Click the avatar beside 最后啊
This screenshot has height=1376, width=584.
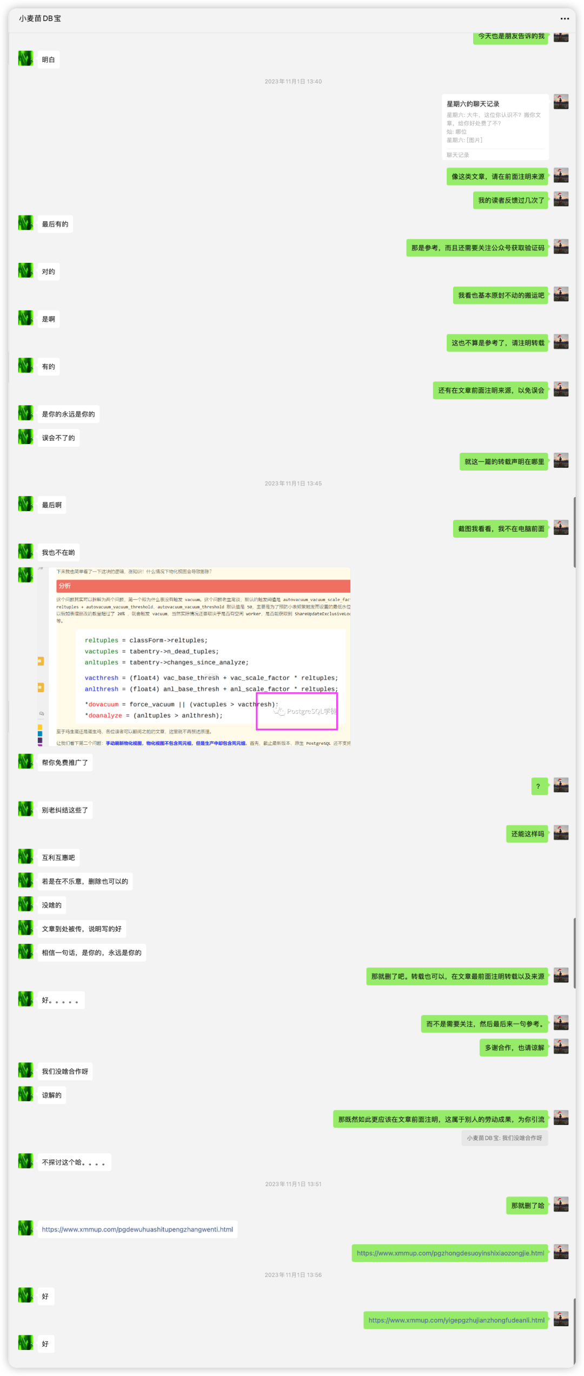pyautogui.click(x=25, y=504)
